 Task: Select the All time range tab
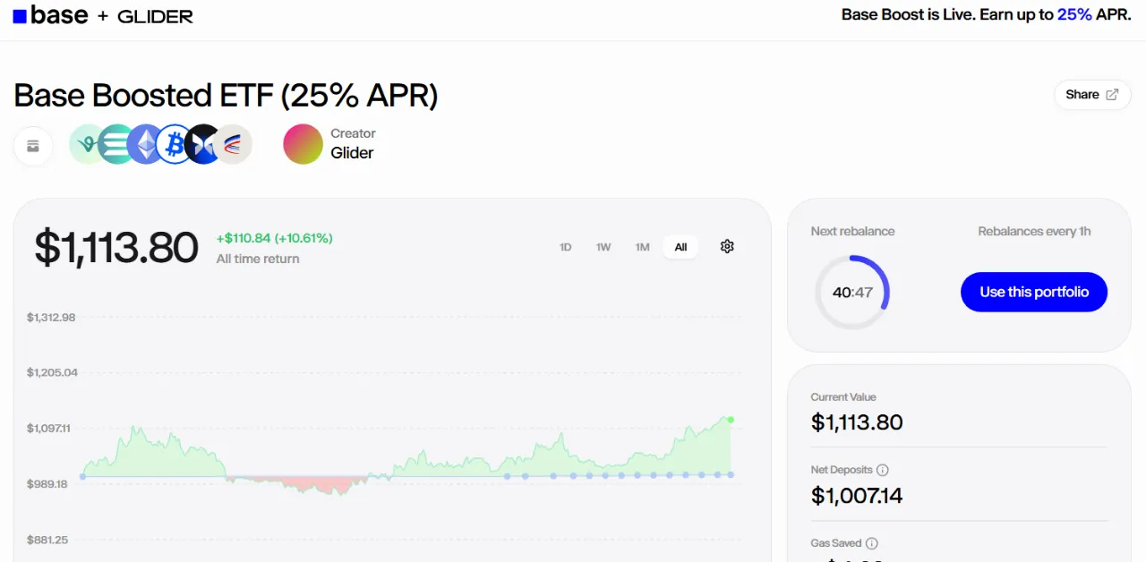pos(680,247)
